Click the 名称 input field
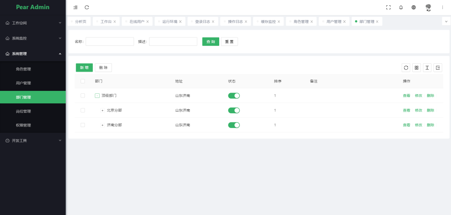 [109, 42]
